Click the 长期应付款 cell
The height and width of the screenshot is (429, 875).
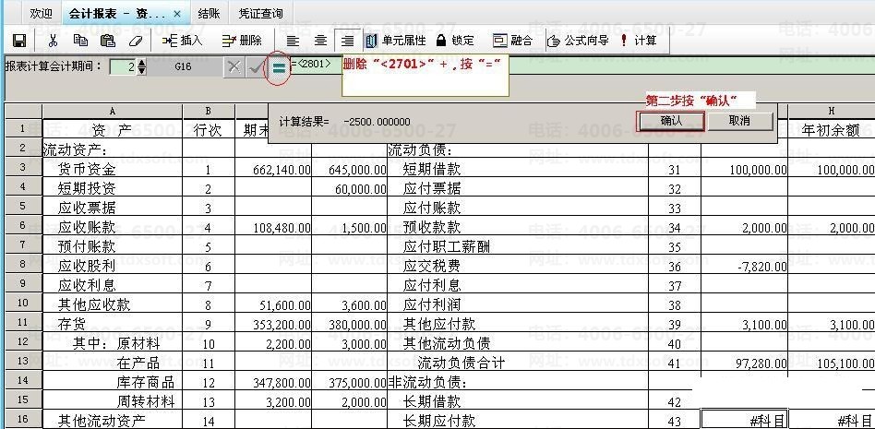point(518,420)
